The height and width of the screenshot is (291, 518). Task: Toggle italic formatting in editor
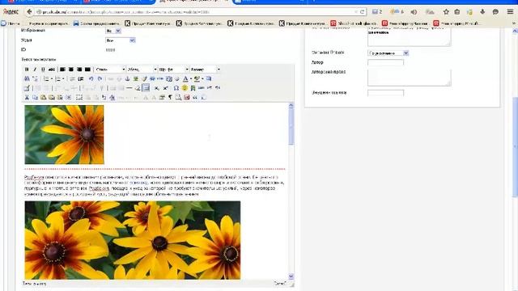[35, 70]
